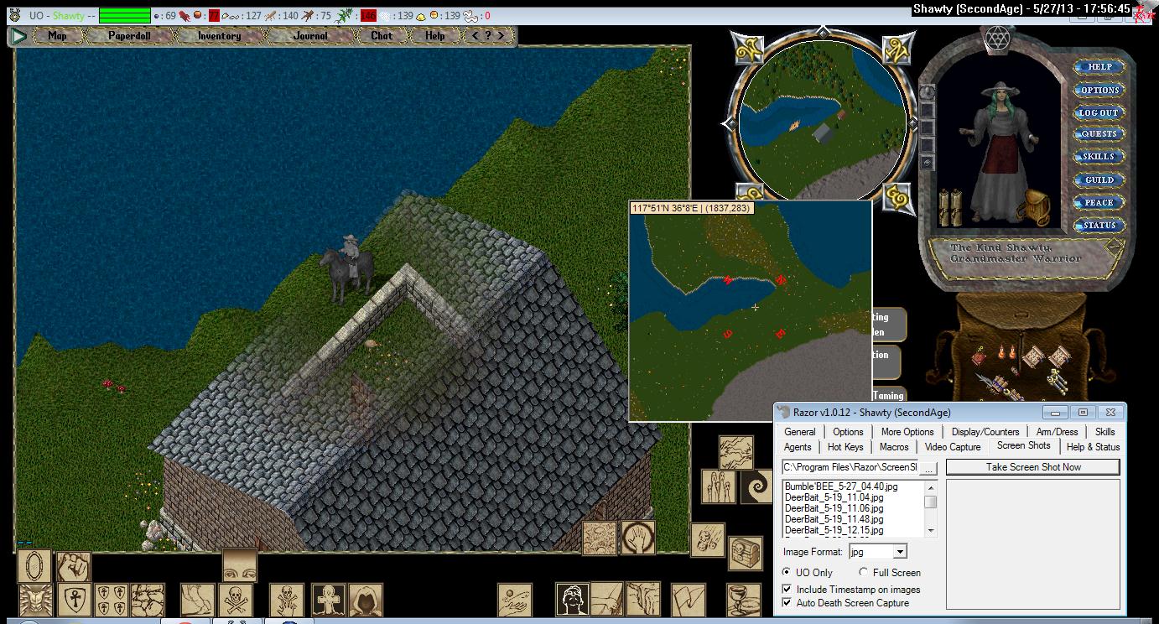Click the skull and crossbones icon
The height and width of the screenshot is (624, 1159).
236,601
